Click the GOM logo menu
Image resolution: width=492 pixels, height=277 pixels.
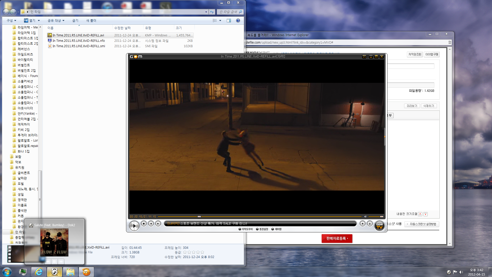coord(136,56)
